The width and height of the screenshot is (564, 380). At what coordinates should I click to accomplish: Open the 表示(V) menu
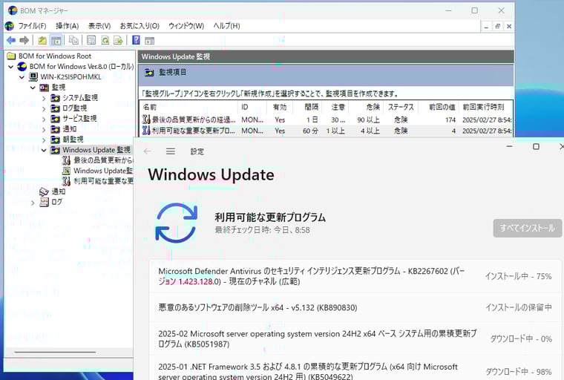coord(99,26)
